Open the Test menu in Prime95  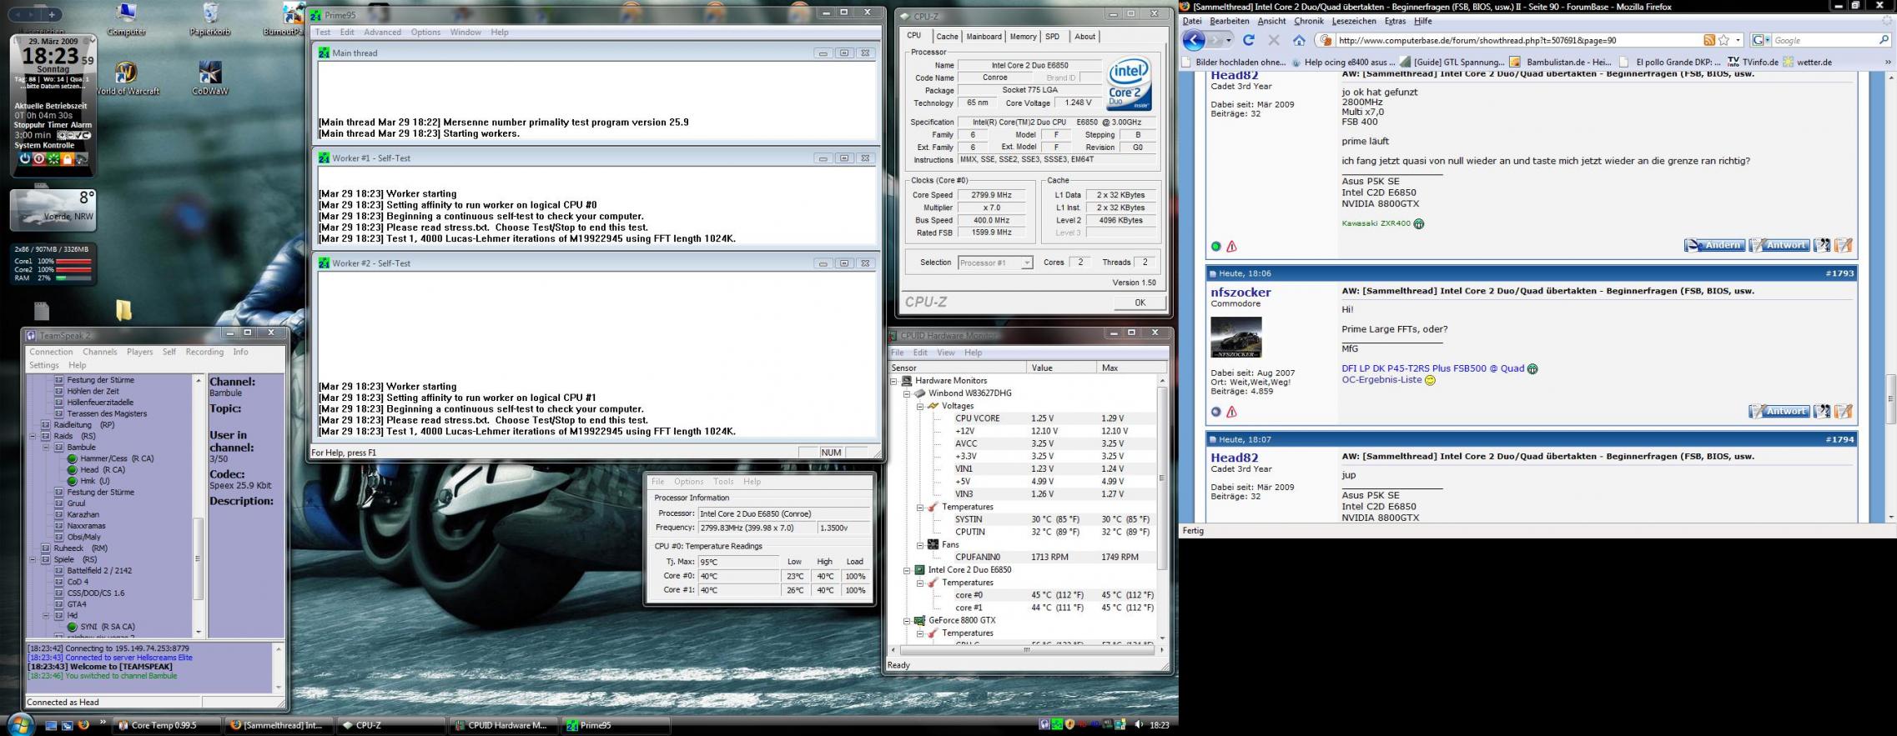pyautogui.click(x=323, y=33)
